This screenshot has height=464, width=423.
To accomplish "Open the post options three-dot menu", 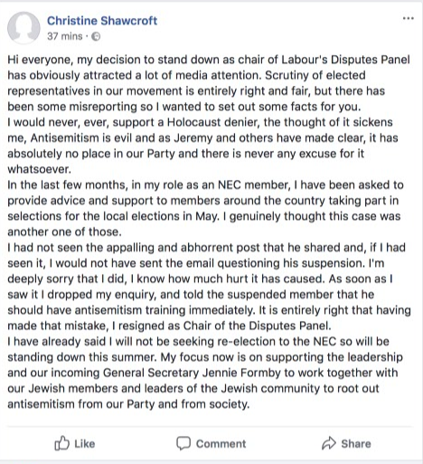I will (x=409, y=18).
